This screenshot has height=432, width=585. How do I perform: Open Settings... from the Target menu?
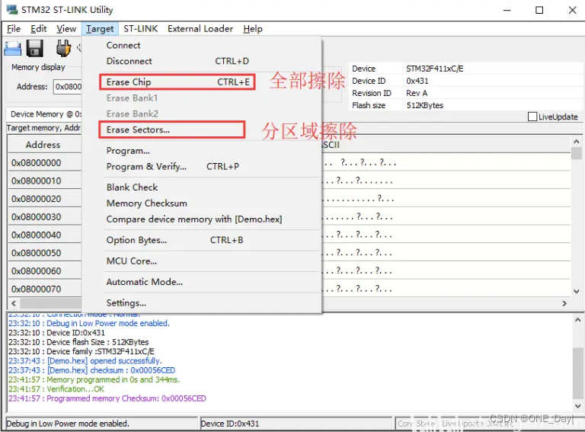[x=201, y=302]
